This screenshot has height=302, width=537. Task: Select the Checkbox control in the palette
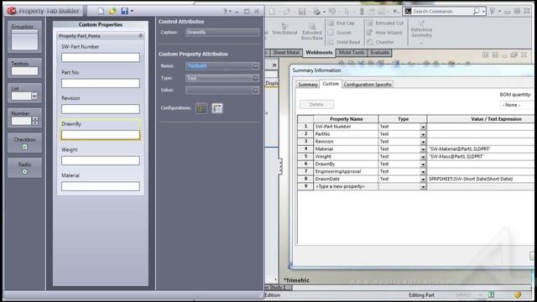pyautogui.click(x=24, y=143)
